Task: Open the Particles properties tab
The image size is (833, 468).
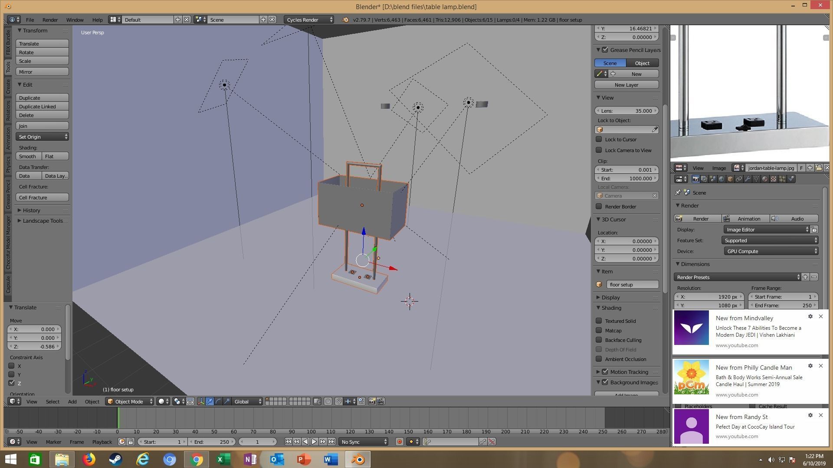Action: (x=782, y=179)
